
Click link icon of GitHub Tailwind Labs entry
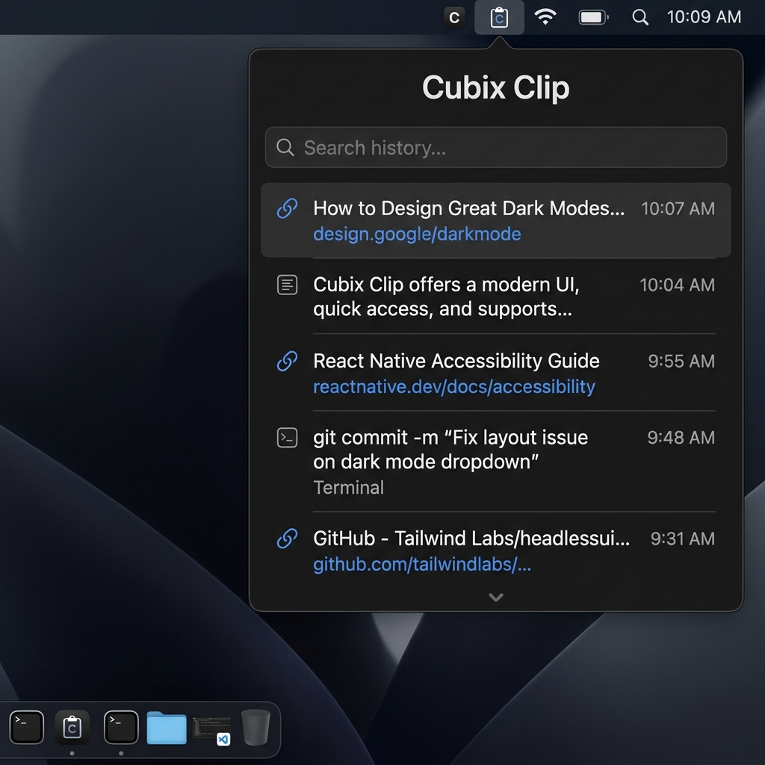click(287, 539)
